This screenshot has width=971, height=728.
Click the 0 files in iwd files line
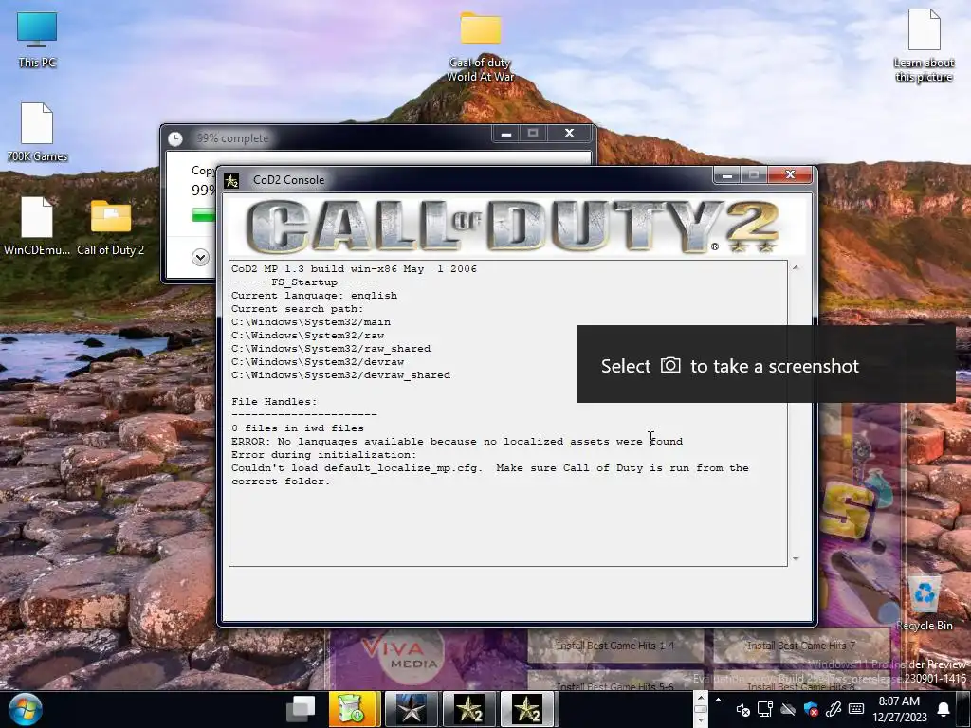click(x=298, y=428)
